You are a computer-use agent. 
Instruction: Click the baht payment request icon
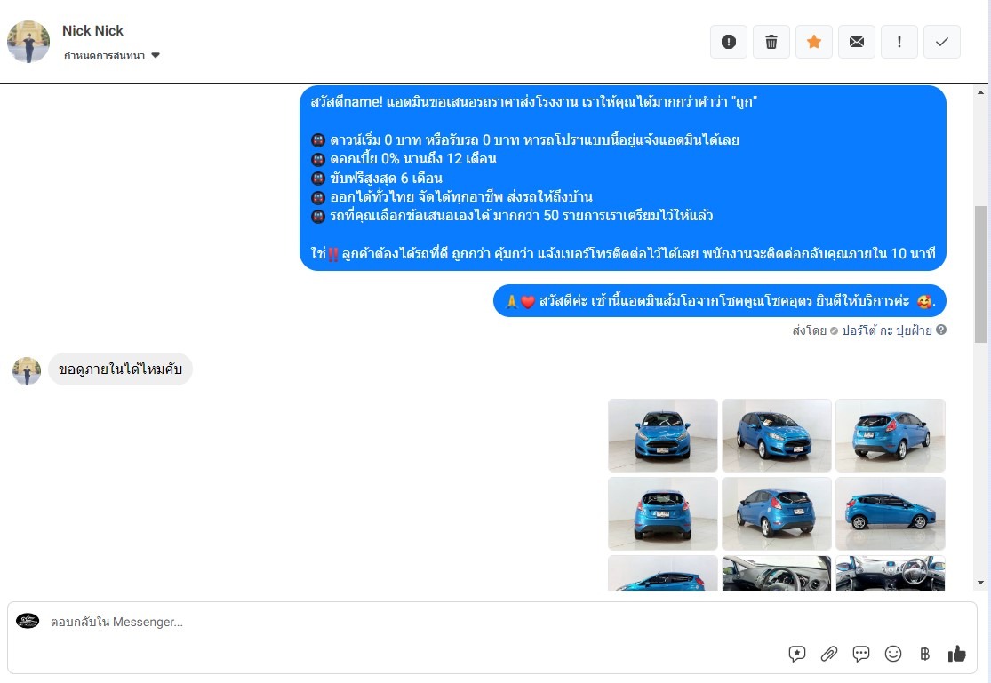coord(924,654)
